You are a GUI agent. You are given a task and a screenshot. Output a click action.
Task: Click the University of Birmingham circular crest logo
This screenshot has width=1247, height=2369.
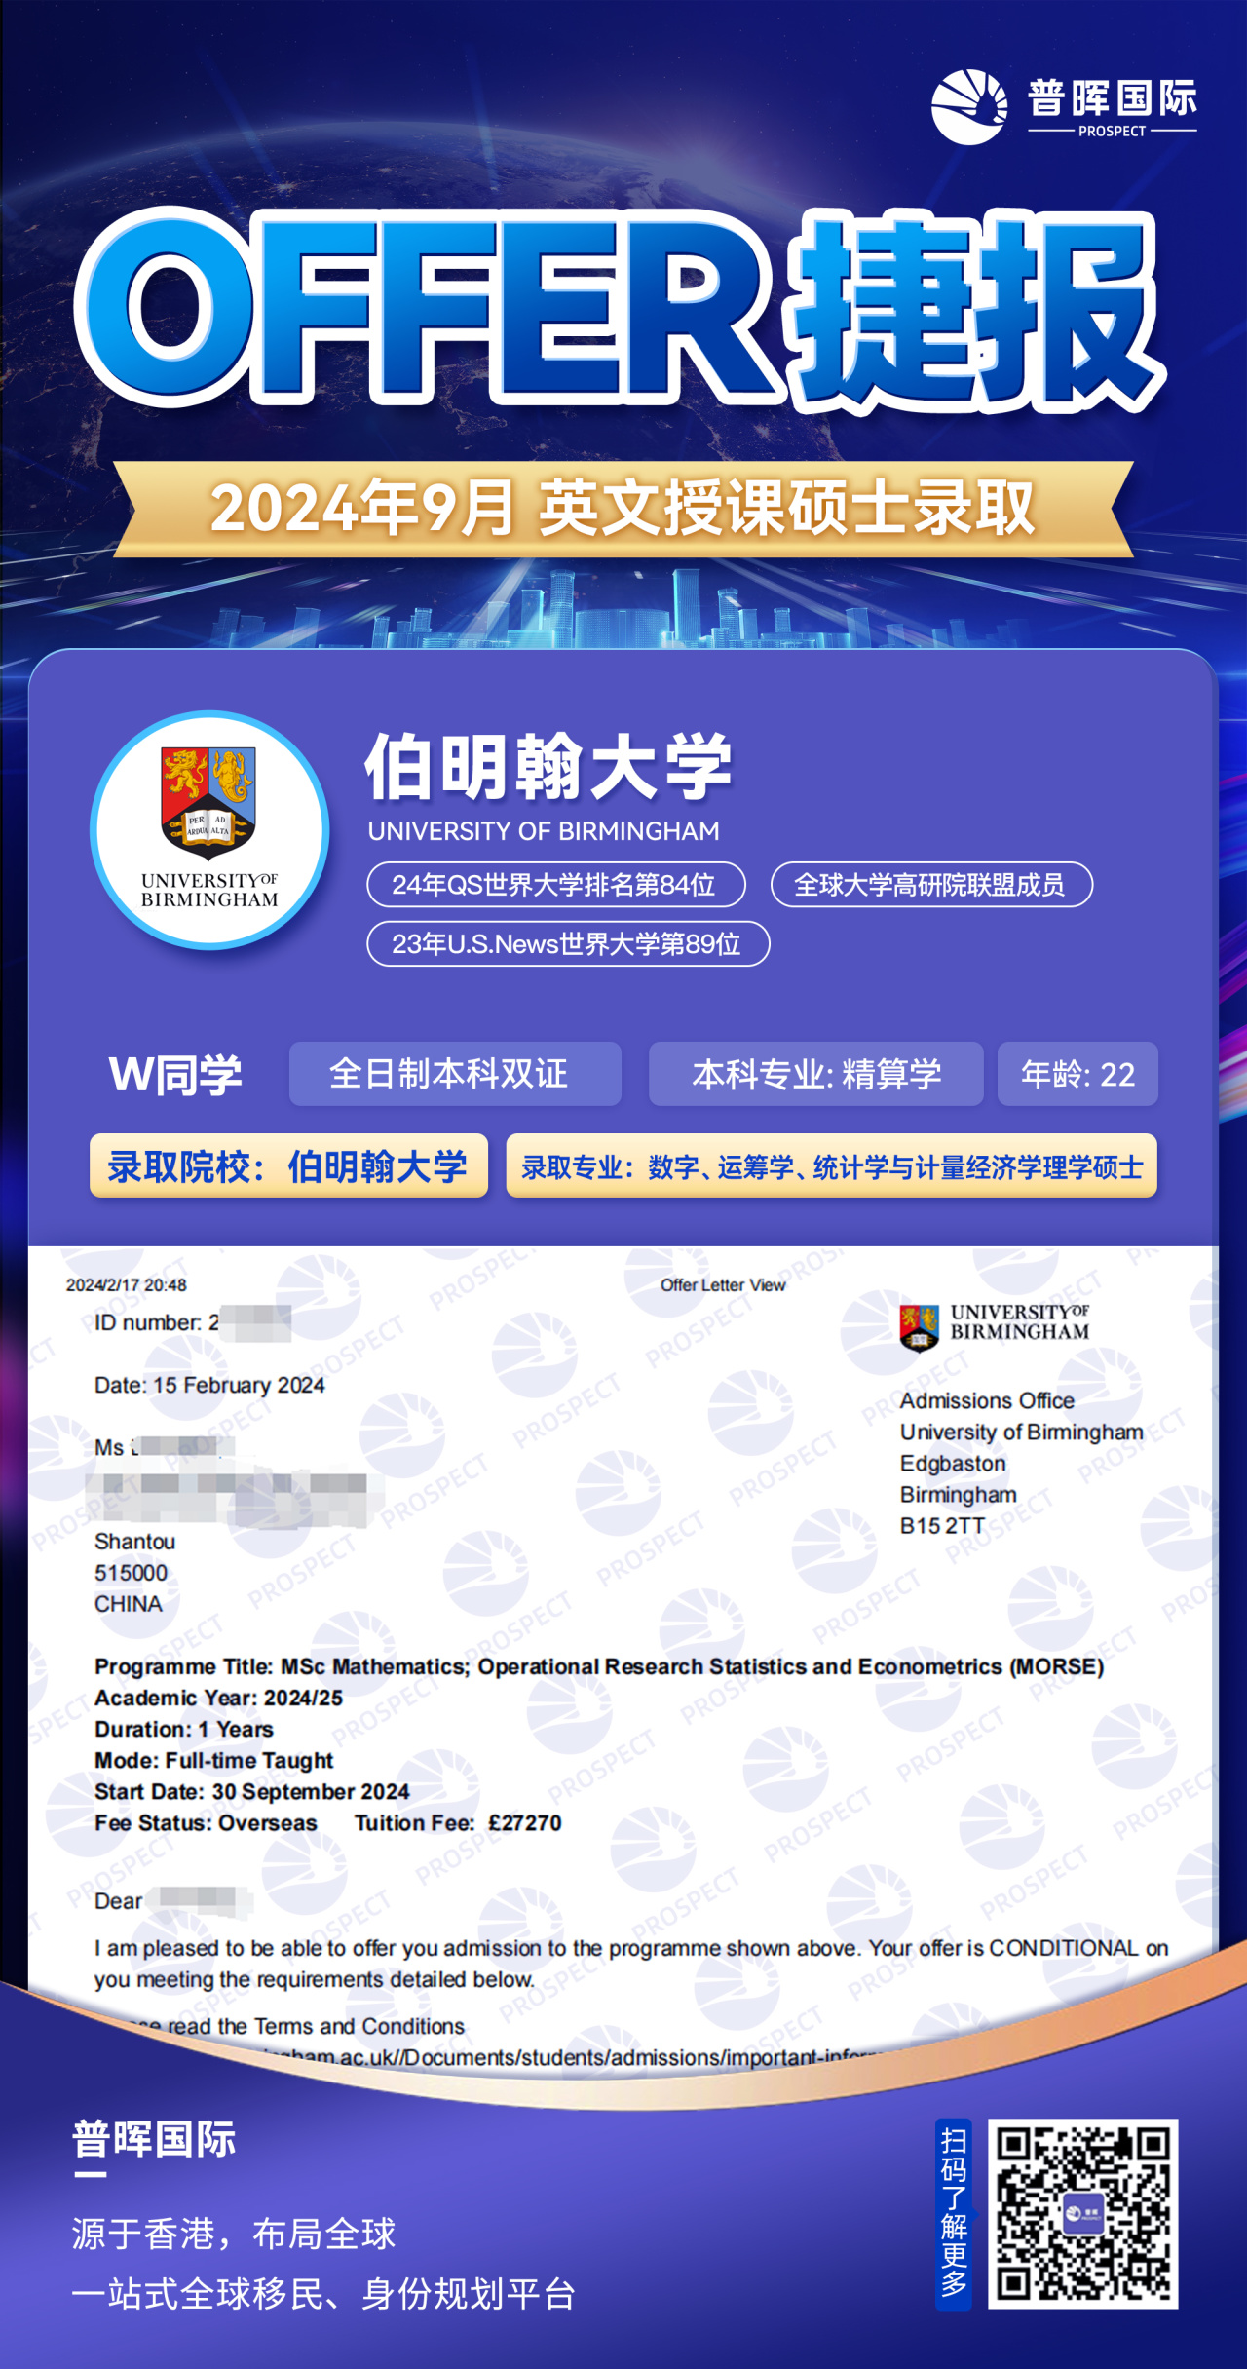(209, 830)
